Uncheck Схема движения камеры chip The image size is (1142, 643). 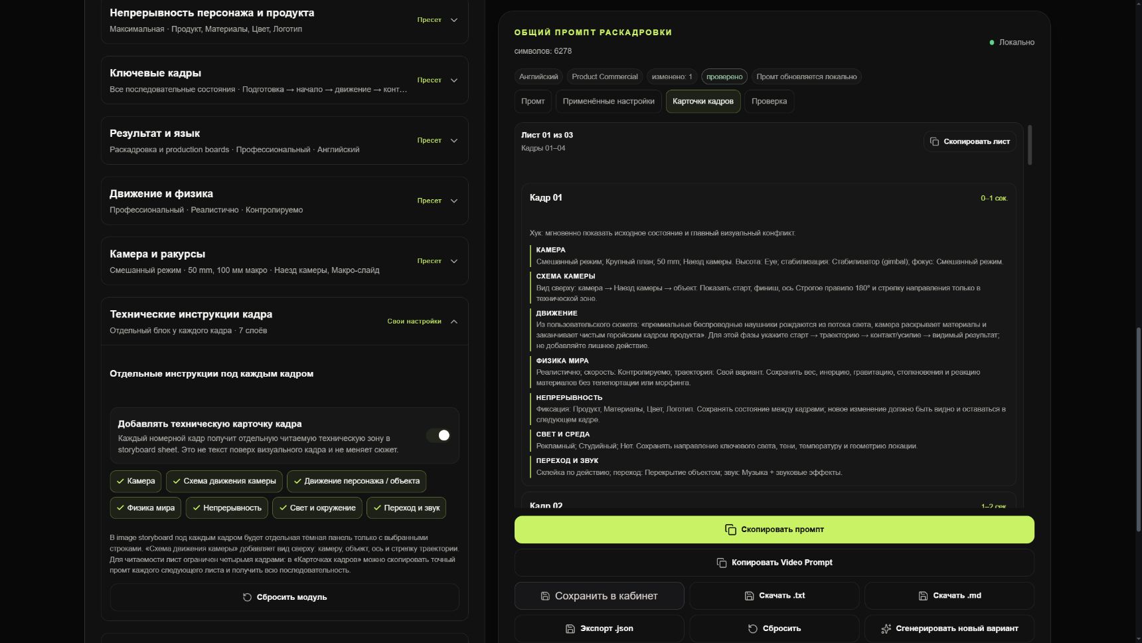pyautogui.click(x=224, y=481)
